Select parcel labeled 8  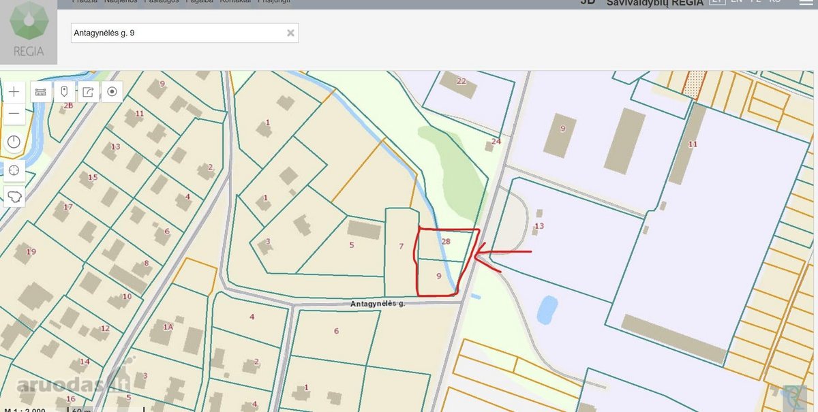pos(146,263)
